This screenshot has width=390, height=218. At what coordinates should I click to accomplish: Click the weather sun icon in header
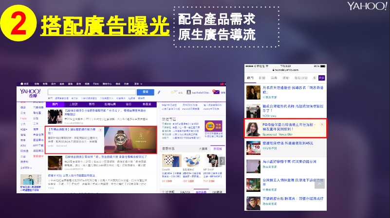[x=173, y=92]
